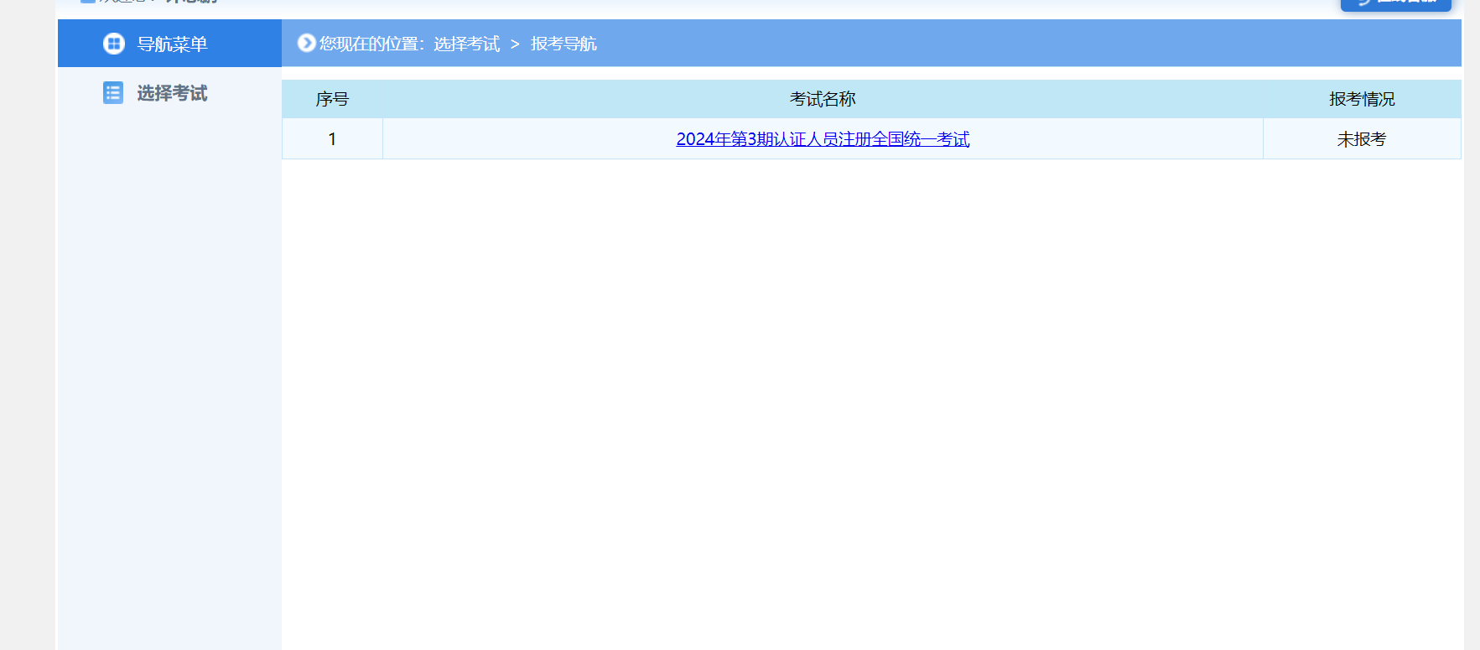Click the 未报考 status cell

pyautogui.click(x=1362, y=139)
